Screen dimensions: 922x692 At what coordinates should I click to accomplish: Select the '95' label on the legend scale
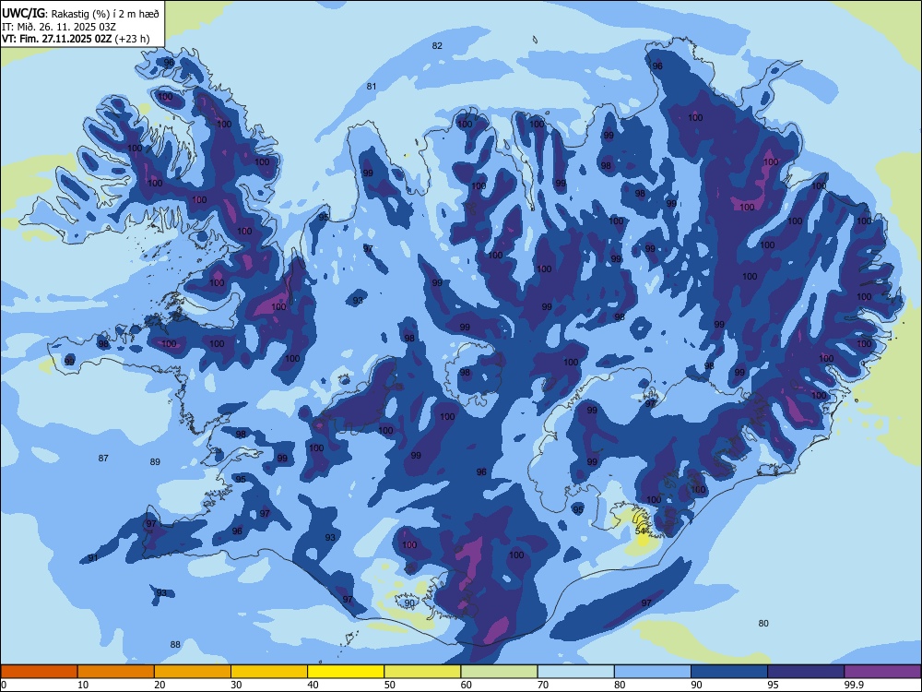point(774,685)
